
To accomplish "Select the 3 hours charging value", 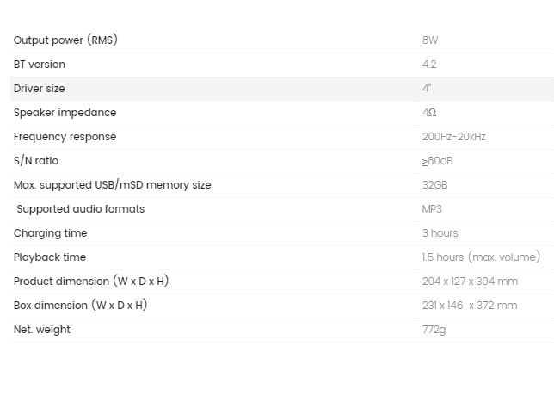I will [440, 233].
